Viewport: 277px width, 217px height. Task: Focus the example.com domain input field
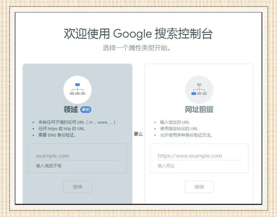point(77,156)
